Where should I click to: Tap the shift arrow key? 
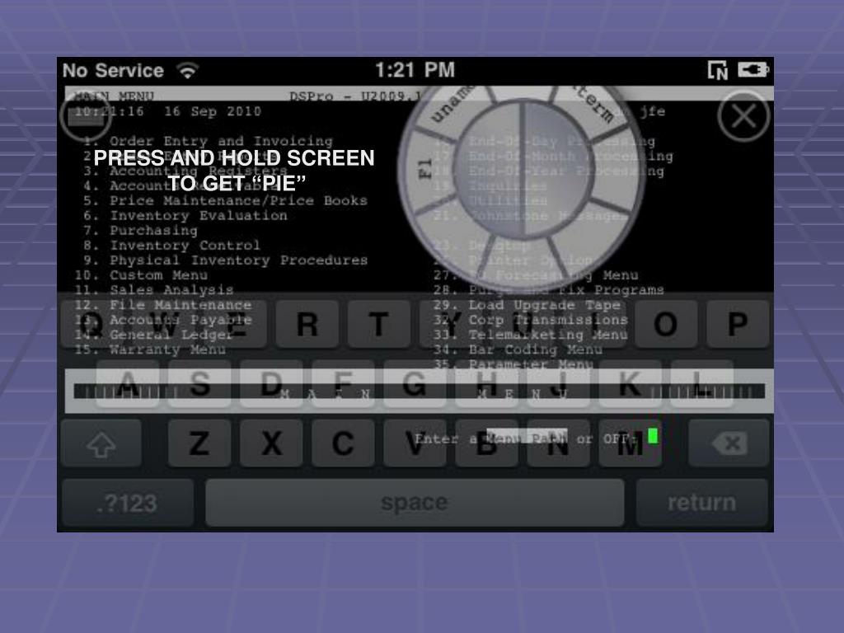(101, 443)
